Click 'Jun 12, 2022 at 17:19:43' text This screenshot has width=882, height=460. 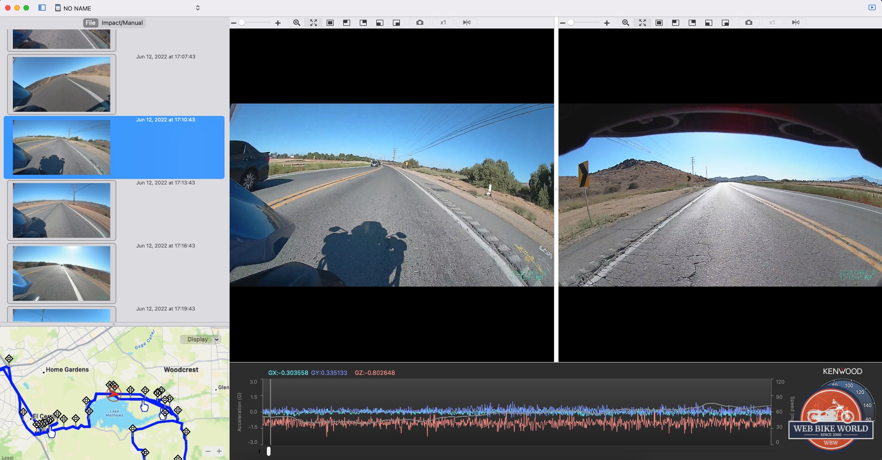166,309
